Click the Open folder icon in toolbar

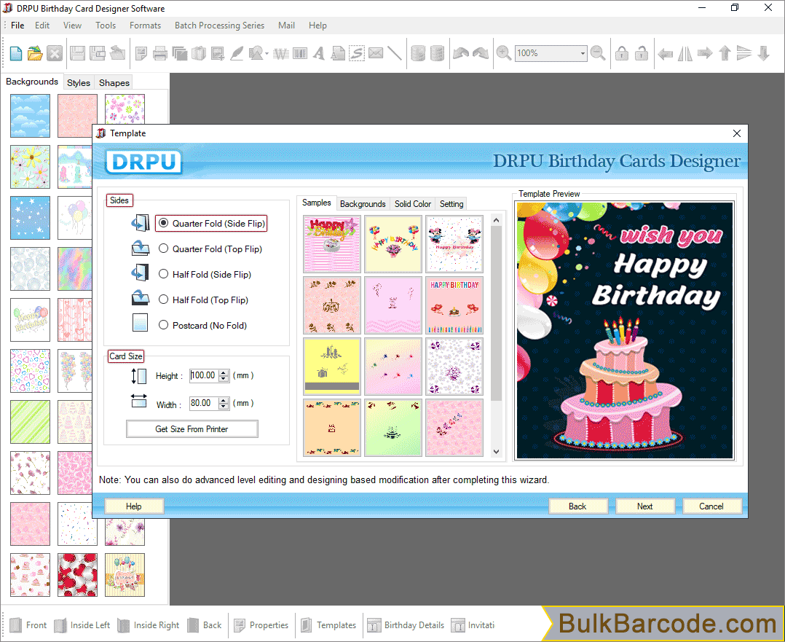[35, 53]
